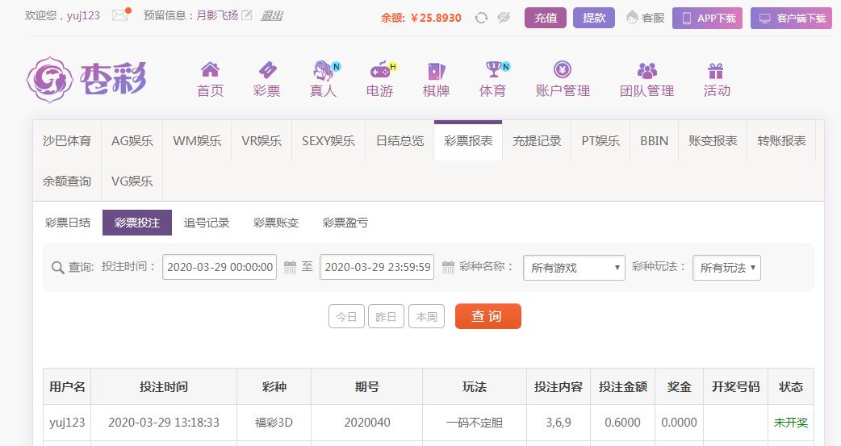Expand 所有游戏 lottery type dropdown
841x446 pixels.
574,268
